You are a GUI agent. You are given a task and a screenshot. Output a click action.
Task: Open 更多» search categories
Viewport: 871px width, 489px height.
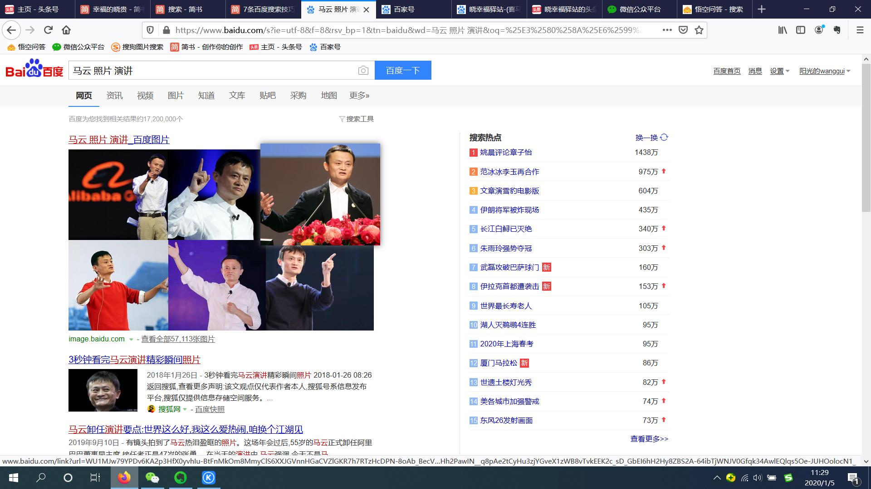359,96
